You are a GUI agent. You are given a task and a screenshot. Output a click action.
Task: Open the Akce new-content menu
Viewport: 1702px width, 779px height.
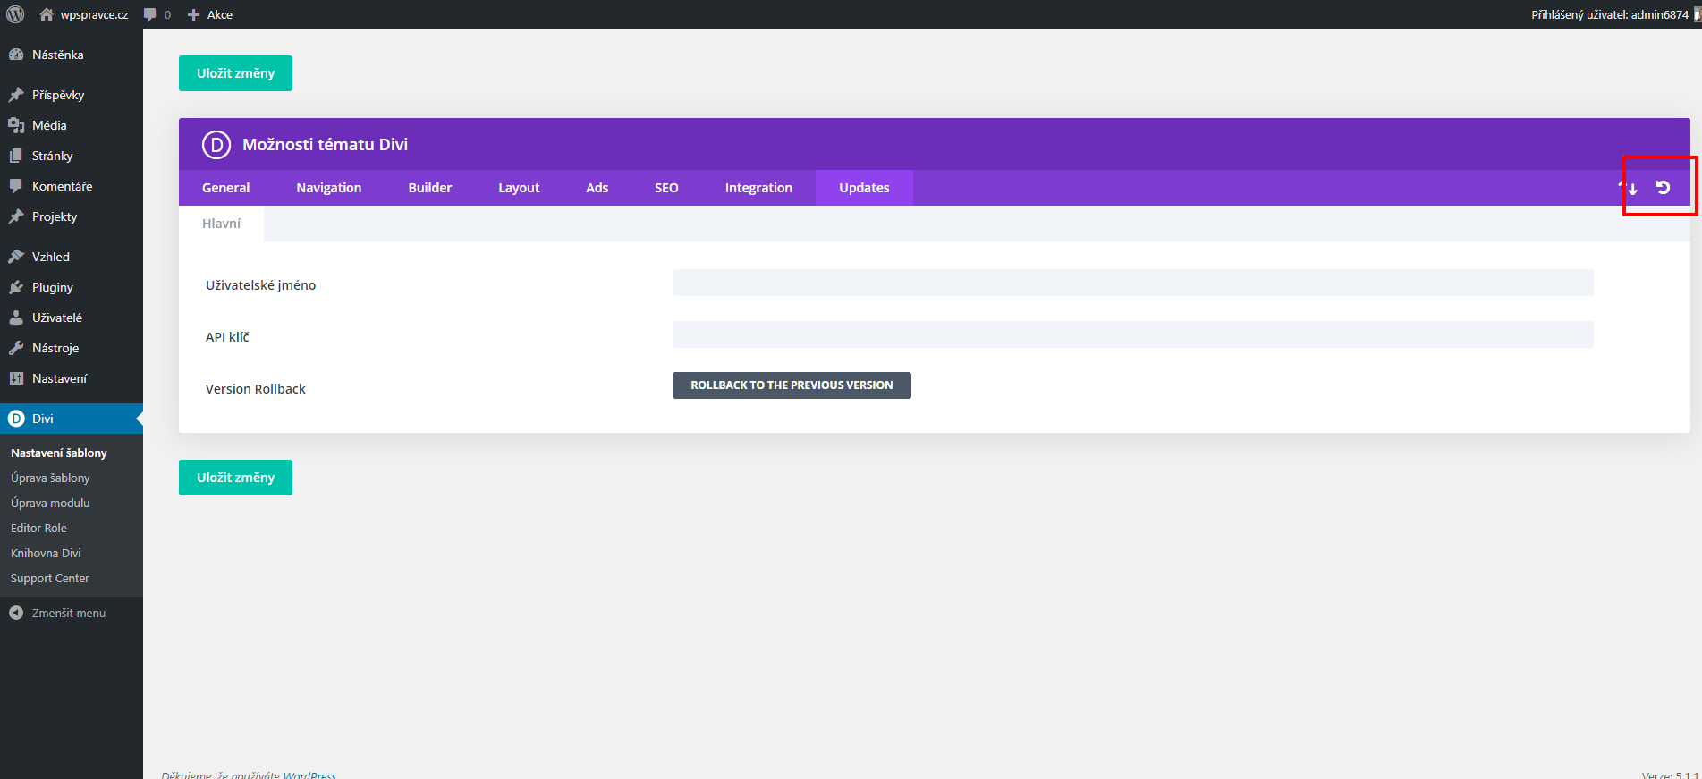click(210, 14)
